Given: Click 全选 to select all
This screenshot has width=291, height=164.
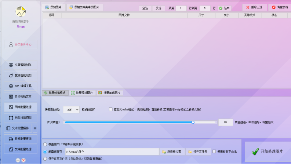Looking at the screenshot, I should pos(145,8).
